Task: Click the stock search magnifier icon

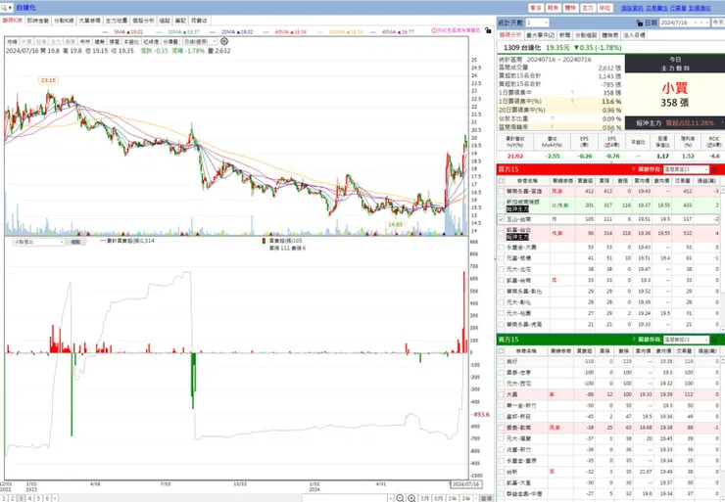Action: pyautogui.click(x=4, y=8)
